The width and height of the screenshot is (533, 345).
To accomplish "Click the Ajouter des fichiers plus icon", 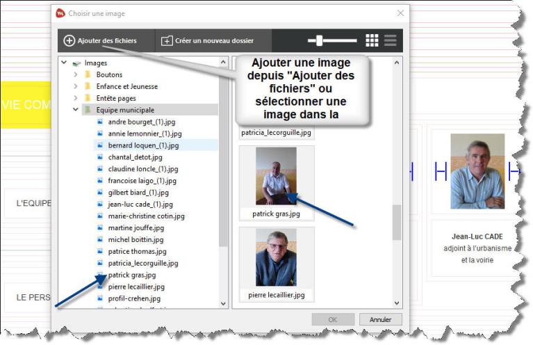I will point(69,40).
